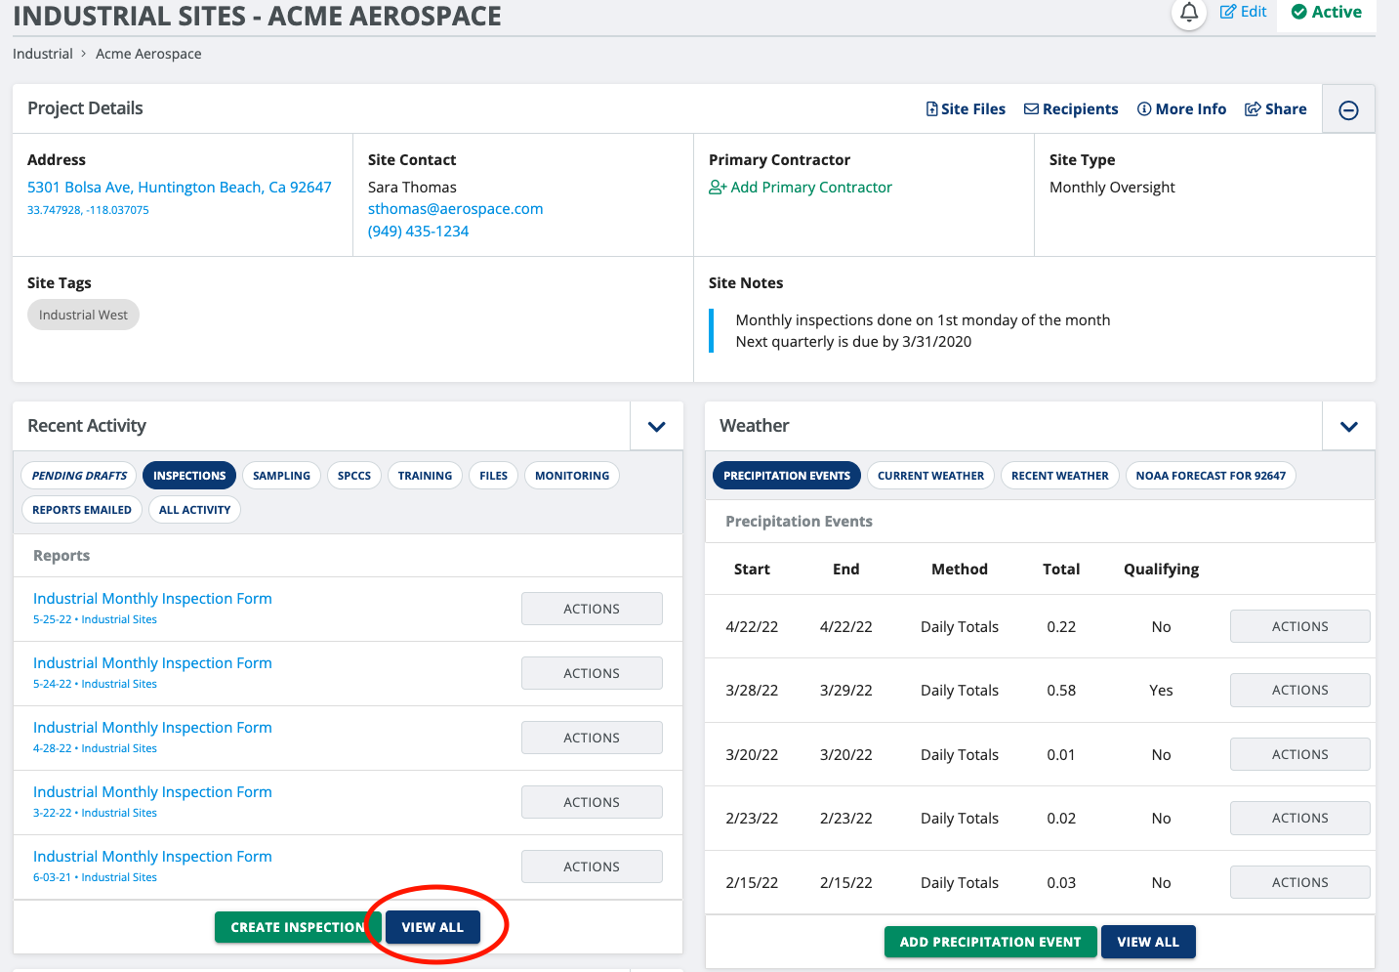Click the Create Inspection button
The image size is (1399, 972).
[298, 927]
